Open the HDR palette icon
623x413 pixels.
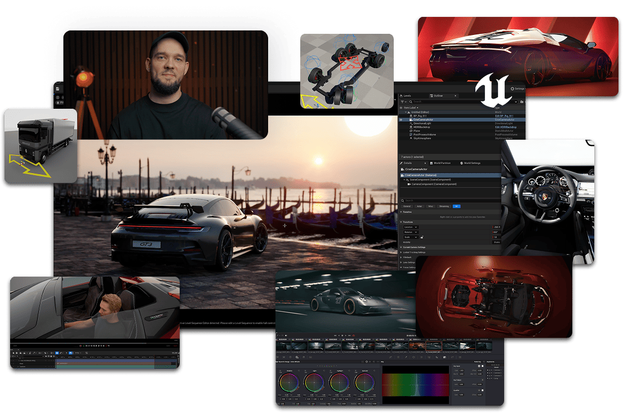(297, 357)
